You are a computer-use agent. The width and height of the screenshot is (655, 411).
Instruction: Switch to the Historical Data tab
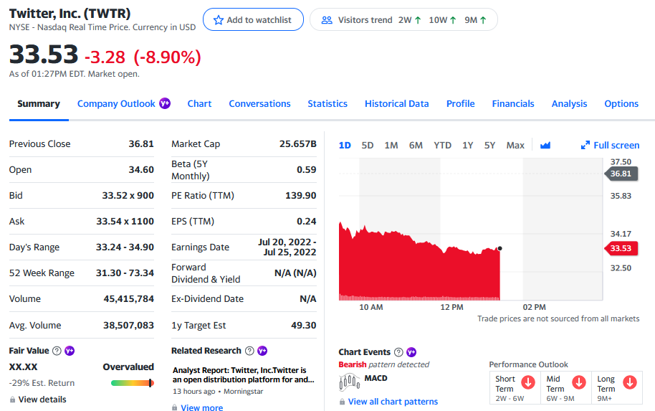pyautogui.click(x=397, y=104)
